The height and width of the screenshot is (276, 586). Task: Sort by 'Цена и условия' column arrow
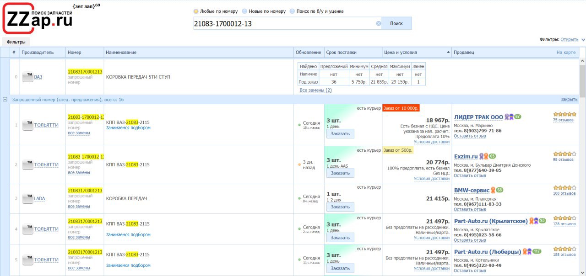click(x=448, y=53)
